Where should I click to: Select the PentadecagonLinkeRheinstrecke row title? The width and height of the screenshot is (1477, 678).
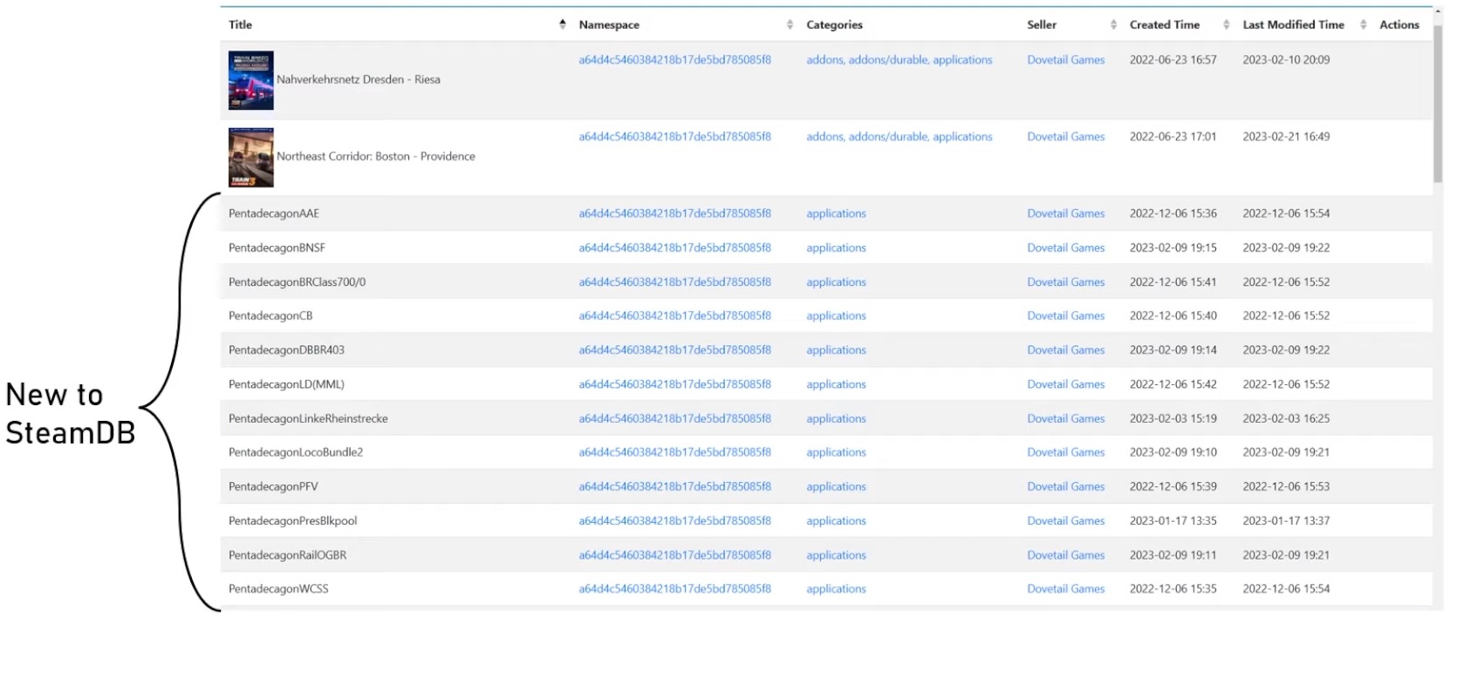(x=308, y=418)
